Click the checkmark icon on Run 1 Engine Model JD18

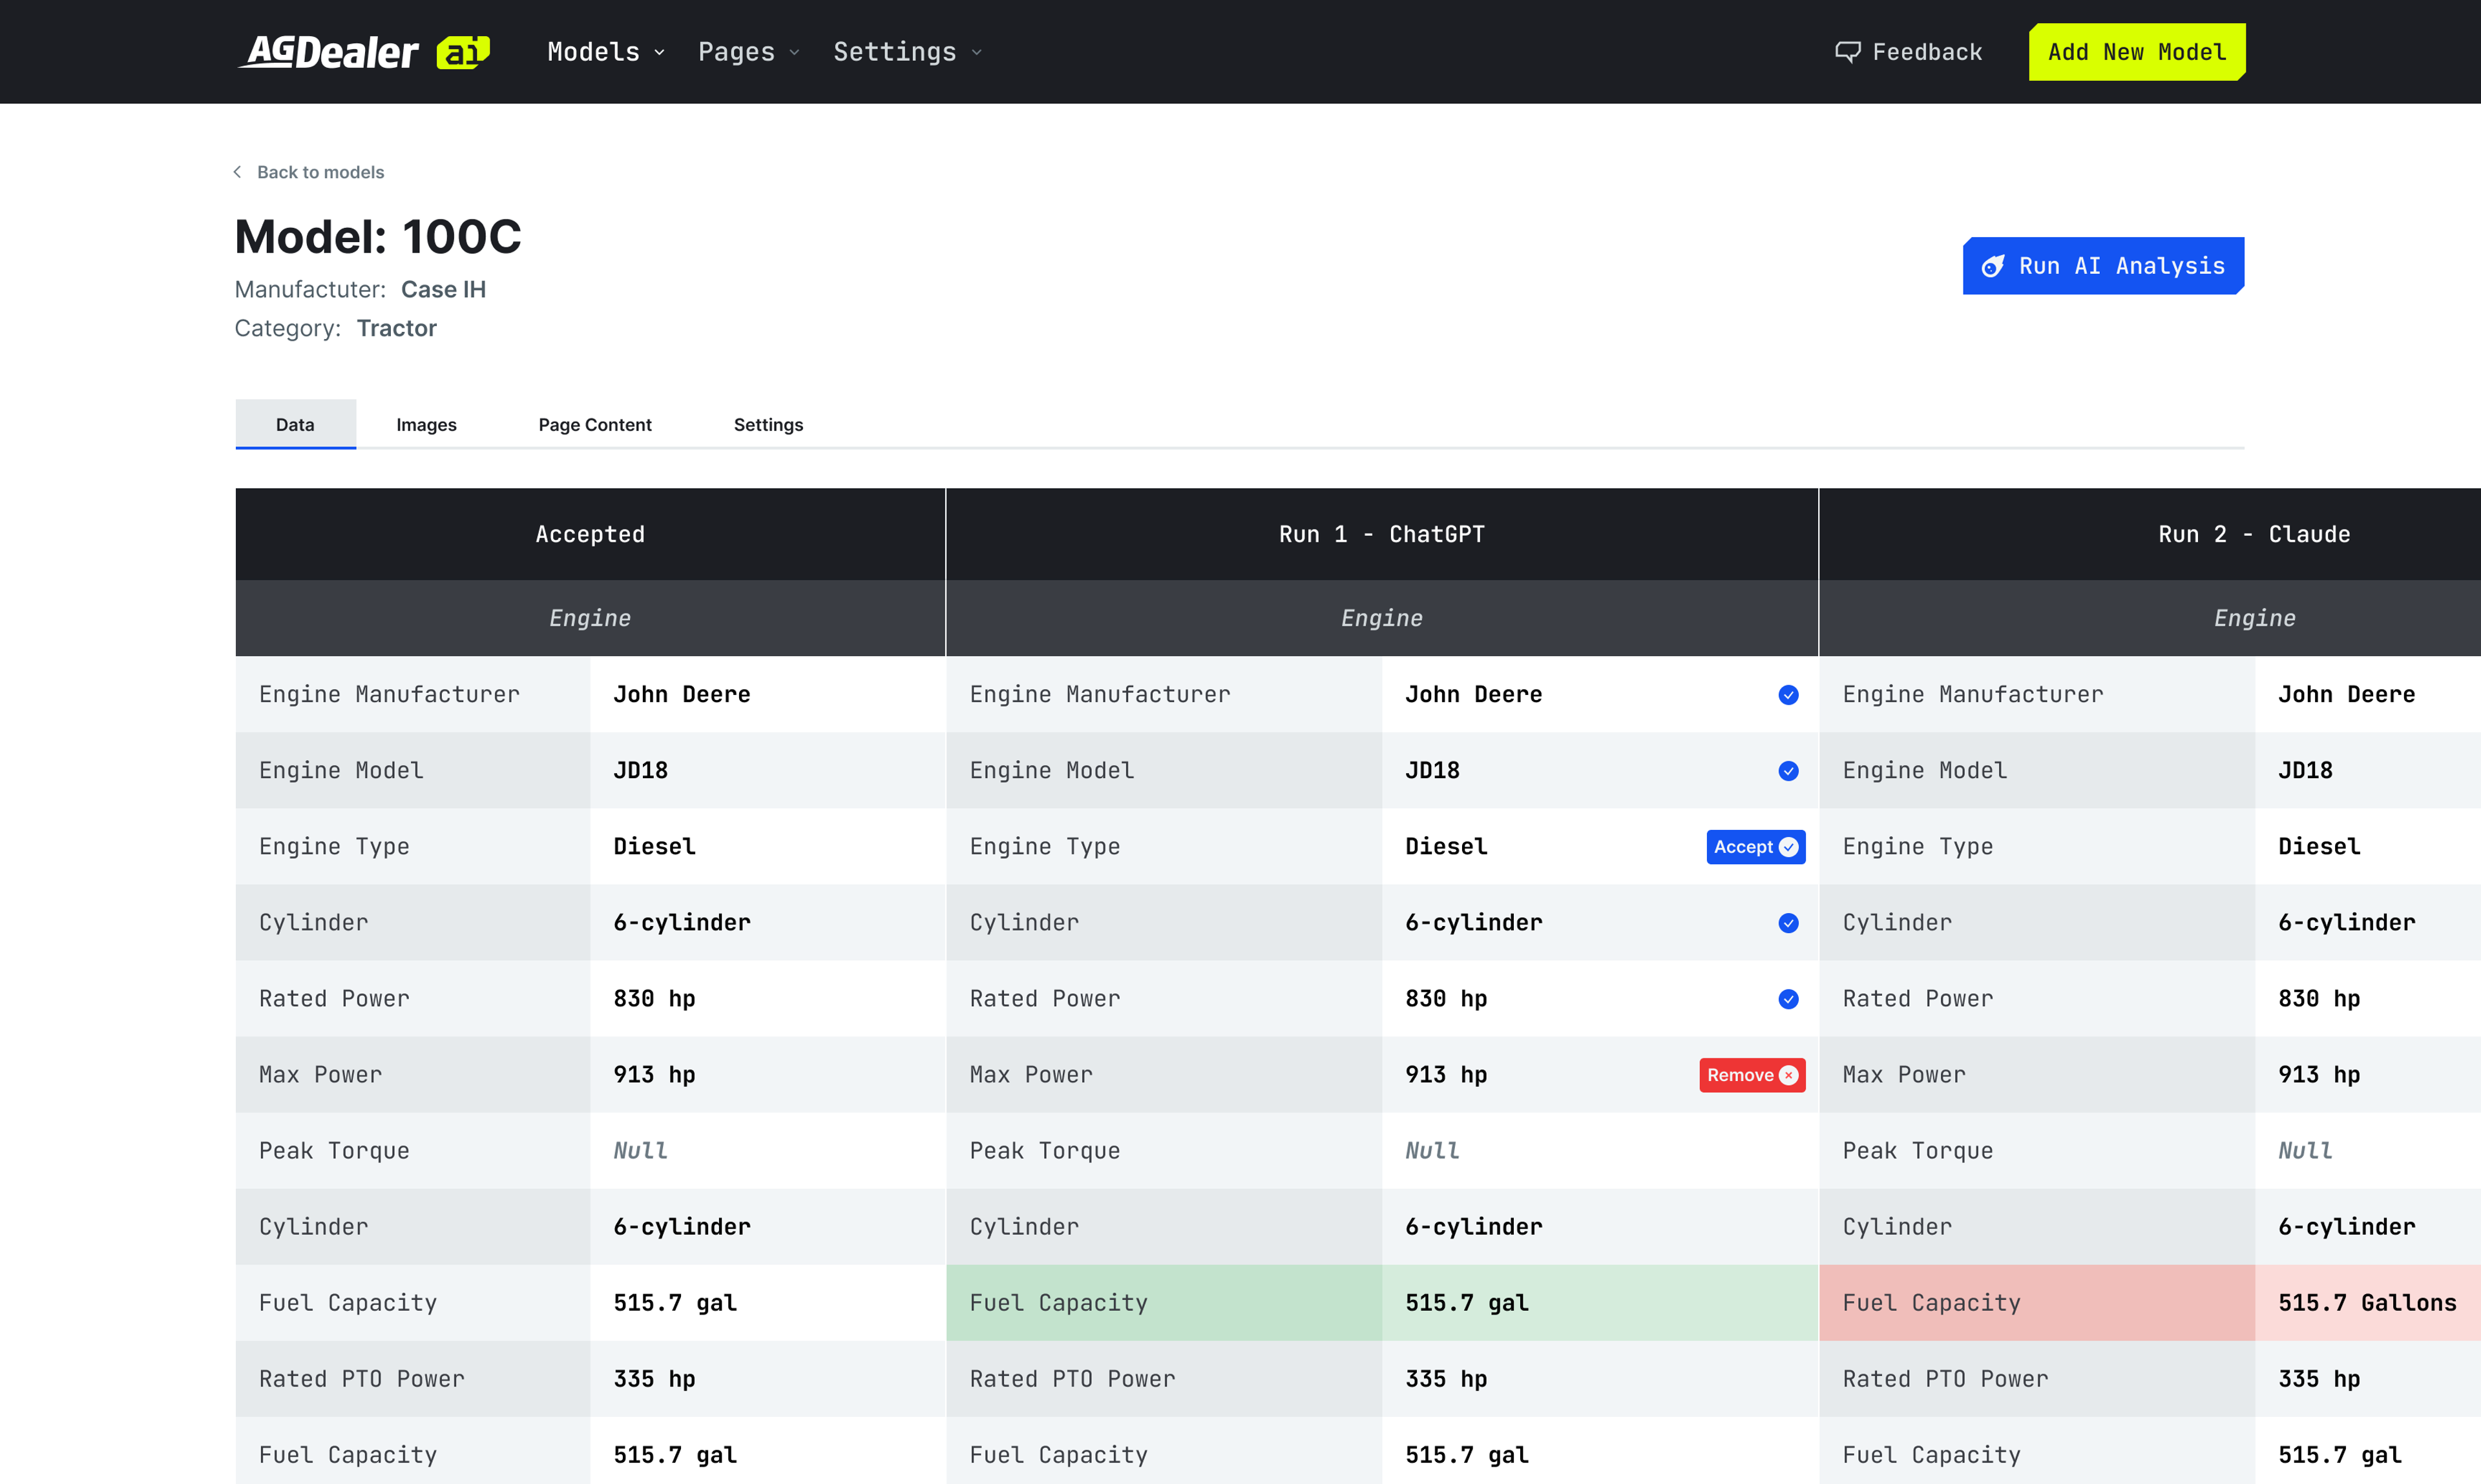tap(1788, 771)
